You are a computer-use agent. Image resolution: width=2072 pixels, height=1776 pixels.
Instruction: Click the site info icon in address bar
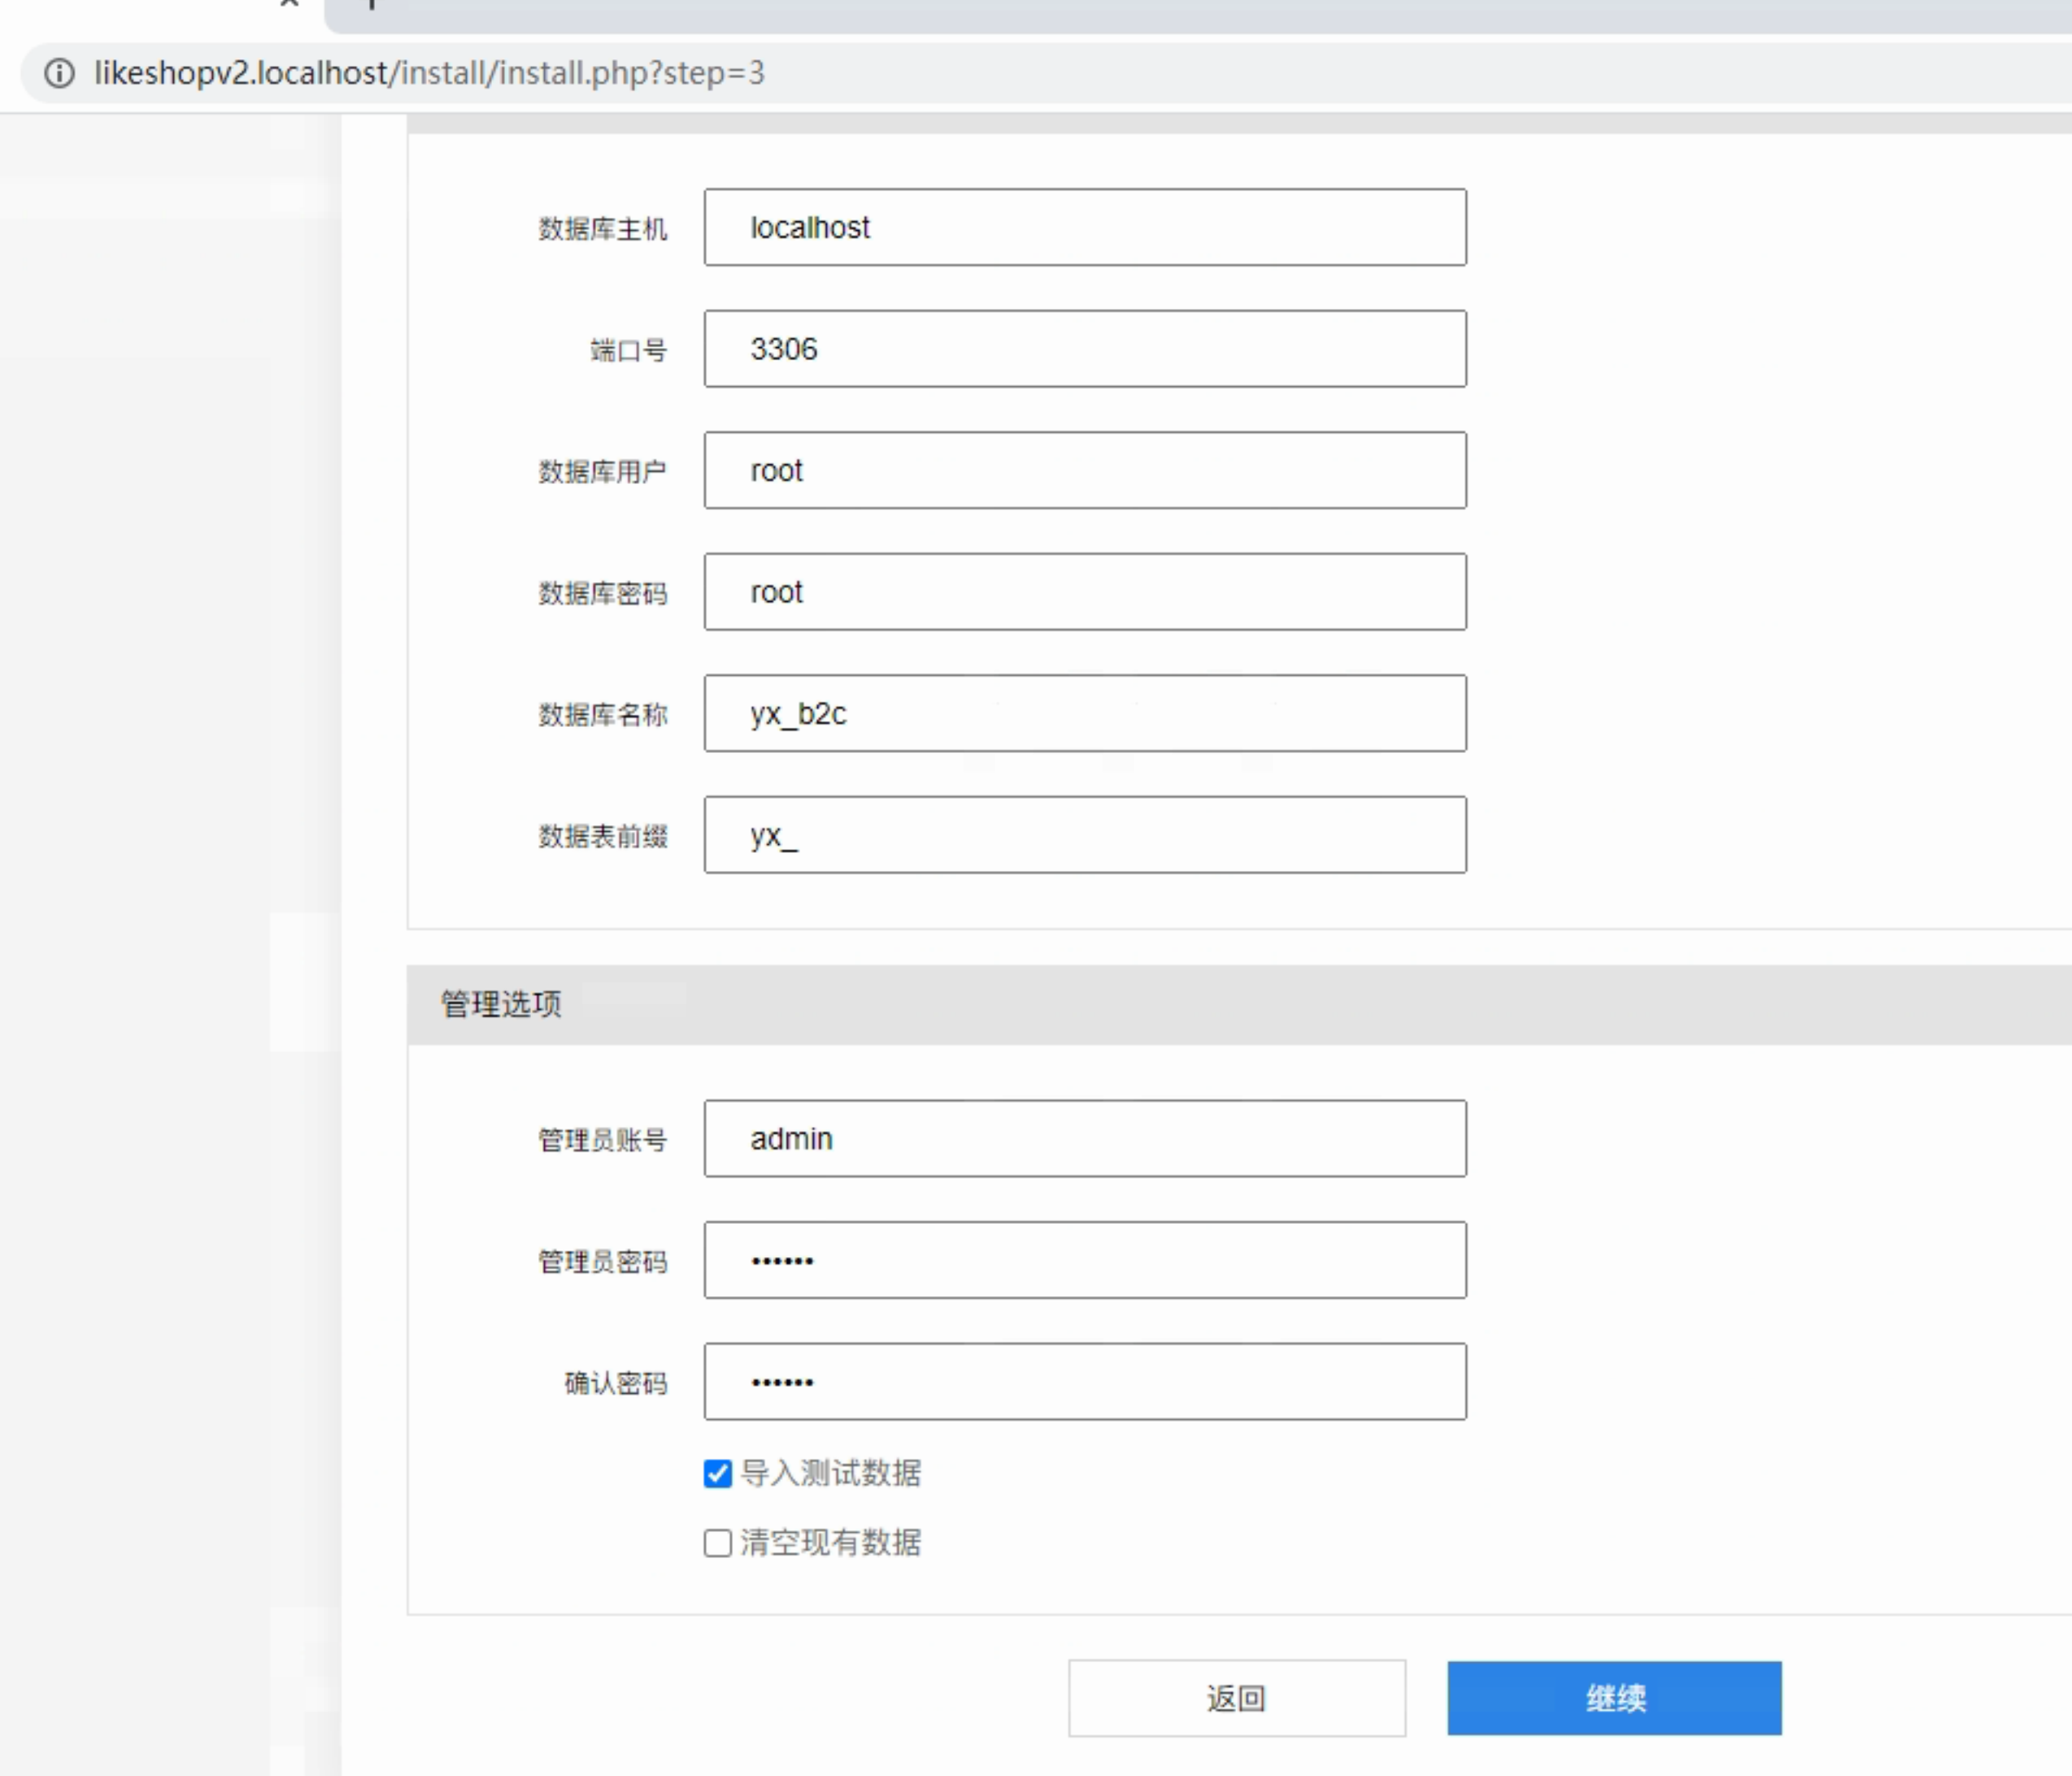tap(60, 73)
